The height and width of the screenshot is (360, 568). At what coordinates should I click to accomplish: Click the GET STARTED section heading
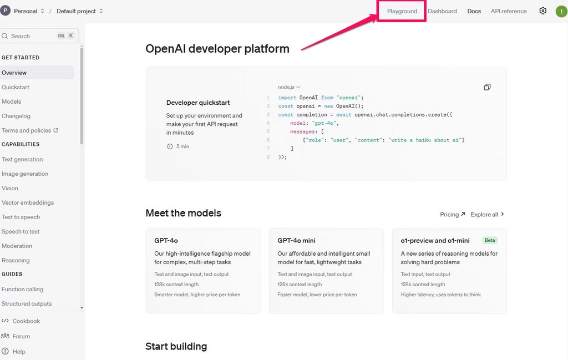coord(21,58)
